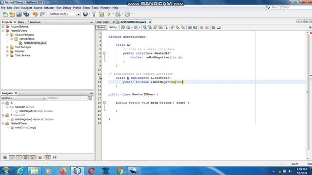Click the Build Project hammer icon
The width and height of the screenshot is (312, 175).
(94, 14)
